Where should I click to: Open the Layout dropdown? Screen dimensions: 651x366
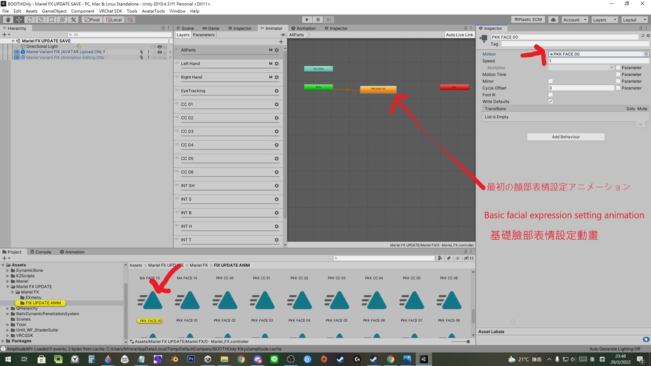pos(634,20)
